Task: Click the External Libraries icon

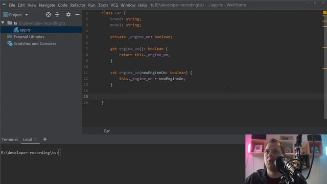Action: click(x=10, y=36)
